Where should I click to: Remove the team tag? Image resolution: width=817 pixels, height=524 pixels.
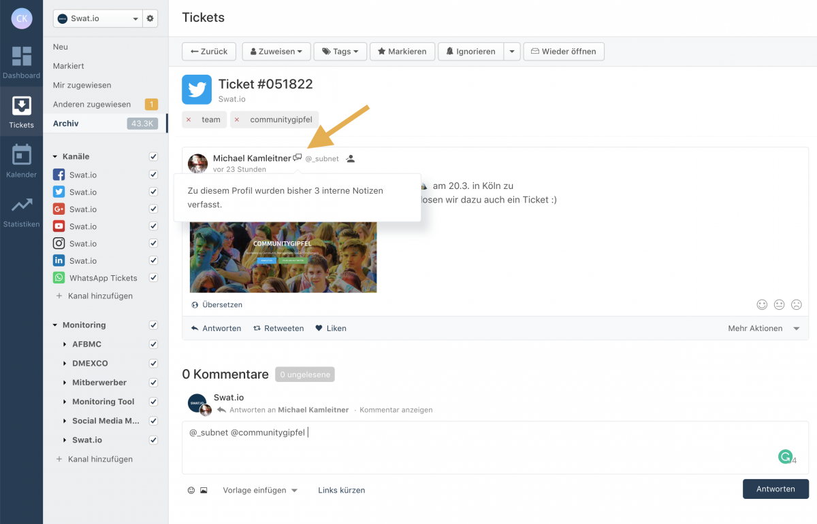[x=189, y=120]
